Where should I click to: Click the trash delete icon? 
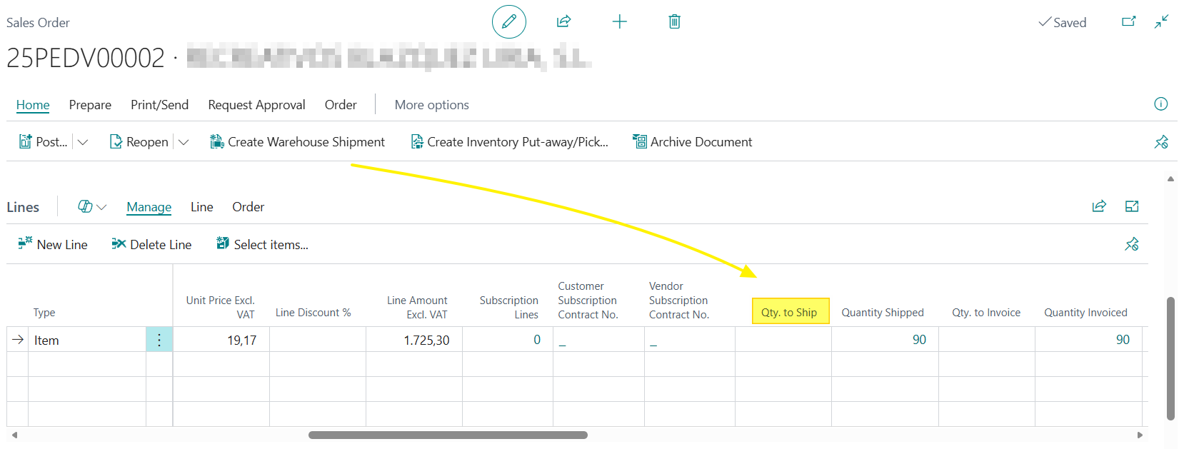[674, 21]
